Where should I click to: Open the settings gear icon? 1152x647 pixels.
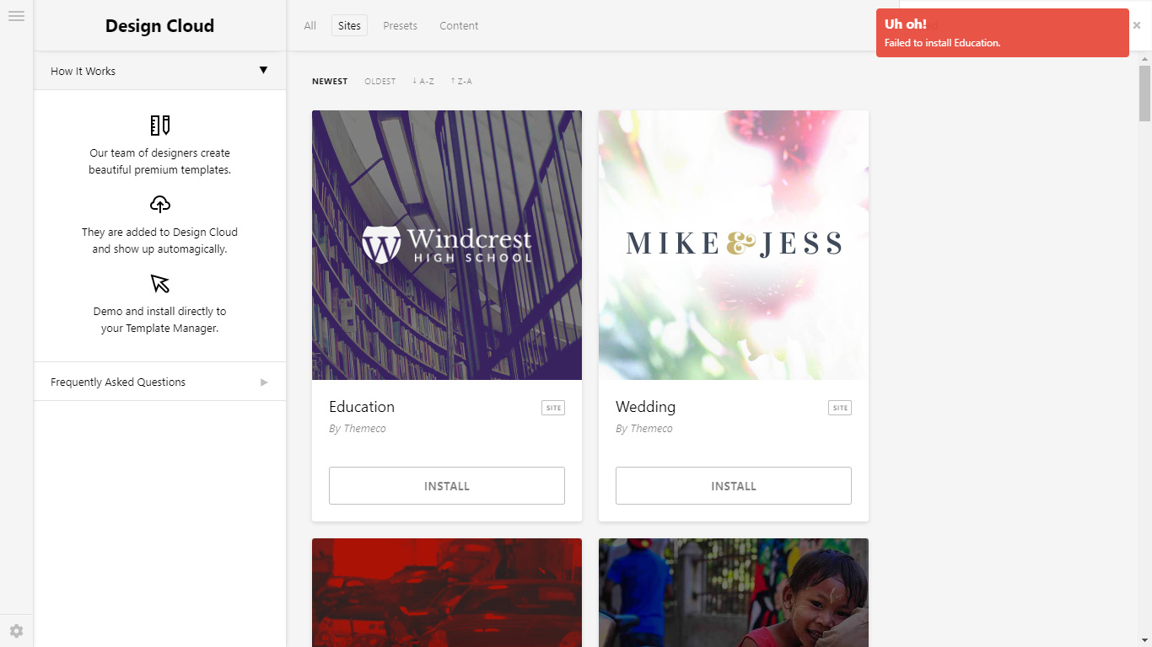16,631
